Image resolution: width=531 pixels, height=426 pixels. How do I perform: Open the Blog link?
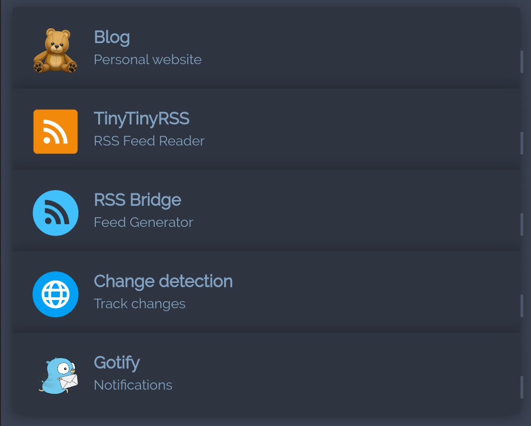click(112, 37)
